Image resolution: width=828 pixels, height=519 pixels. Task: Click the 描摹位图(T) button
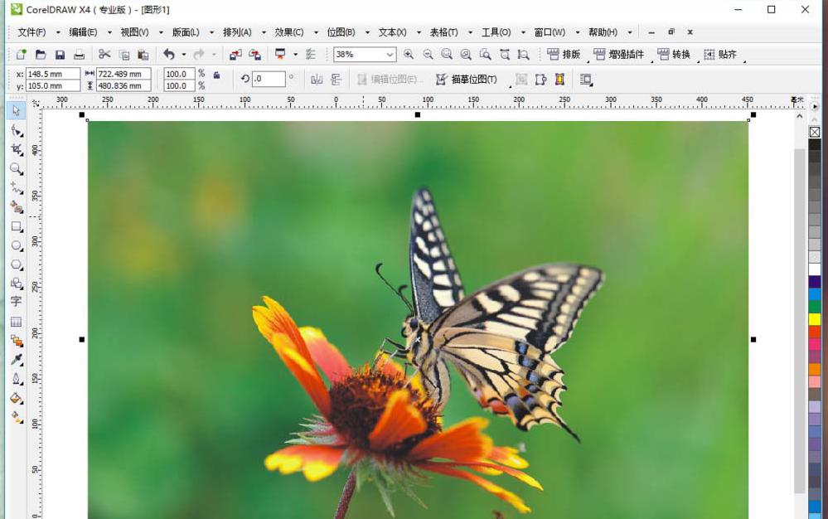[x=467, y=80]
